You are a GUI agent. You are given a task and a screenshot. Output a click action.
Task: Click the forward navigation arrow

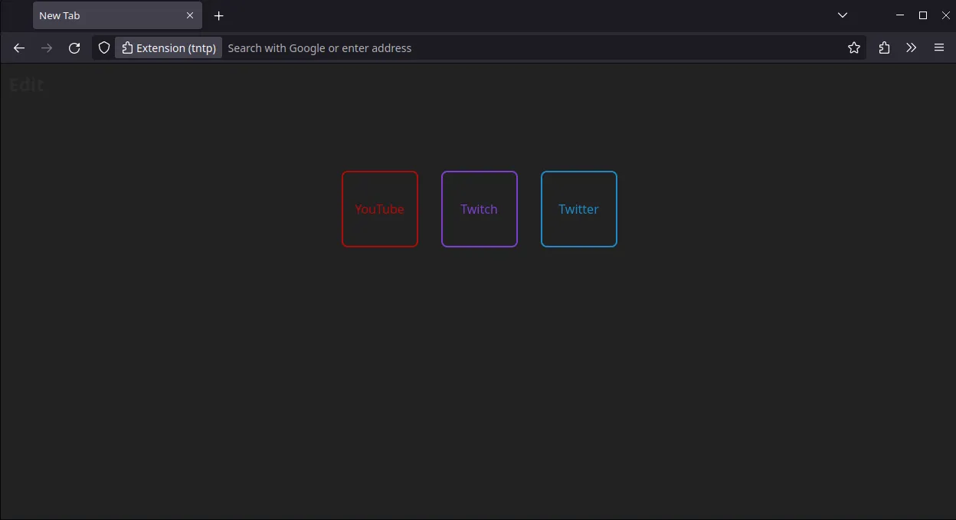pyautogui.click(x=47, y=47)
